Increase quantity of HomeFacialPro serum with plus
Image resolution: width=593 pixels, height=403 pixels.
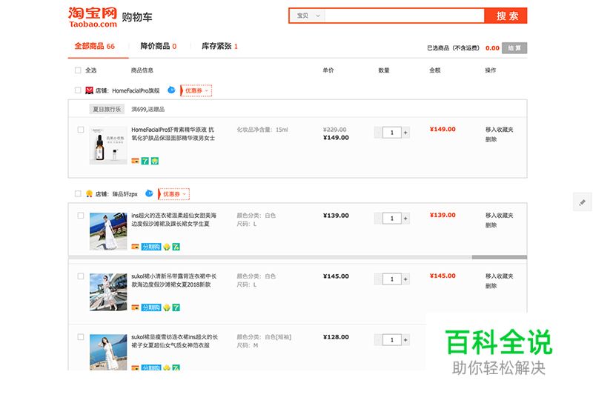pyautogui.click(x=405, y=133)
